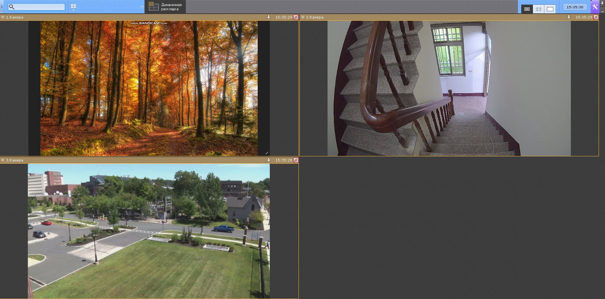Click the export download icon on Camera 1
Image resolution: width=605 pixels, height=299 pixels.
click(269, 17)
